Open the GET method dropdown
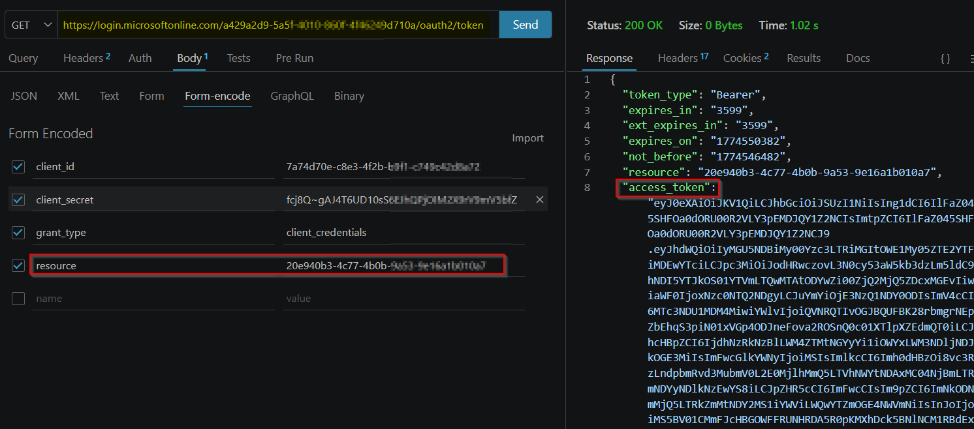 [31, 25]
